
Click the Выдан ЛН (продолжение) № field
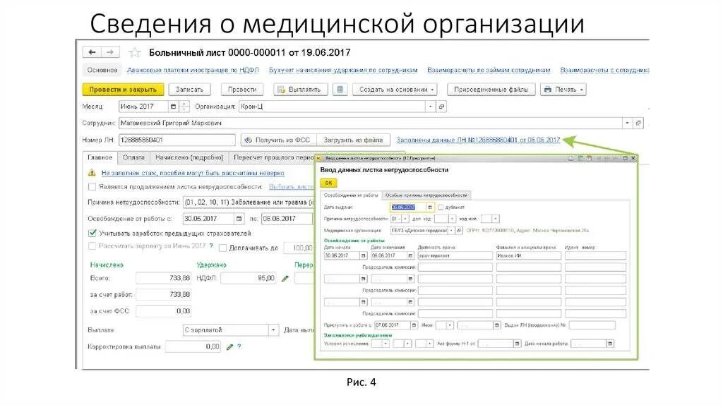pos(592,325)
